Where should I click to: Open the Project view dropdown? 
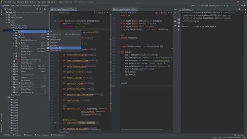point(9,9)
